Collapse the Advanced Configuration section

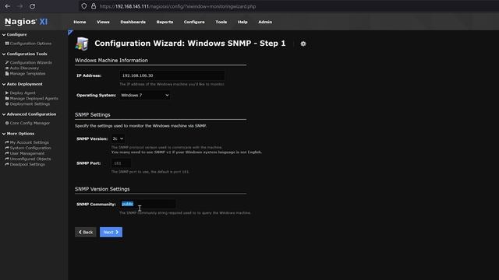(30, 114)
